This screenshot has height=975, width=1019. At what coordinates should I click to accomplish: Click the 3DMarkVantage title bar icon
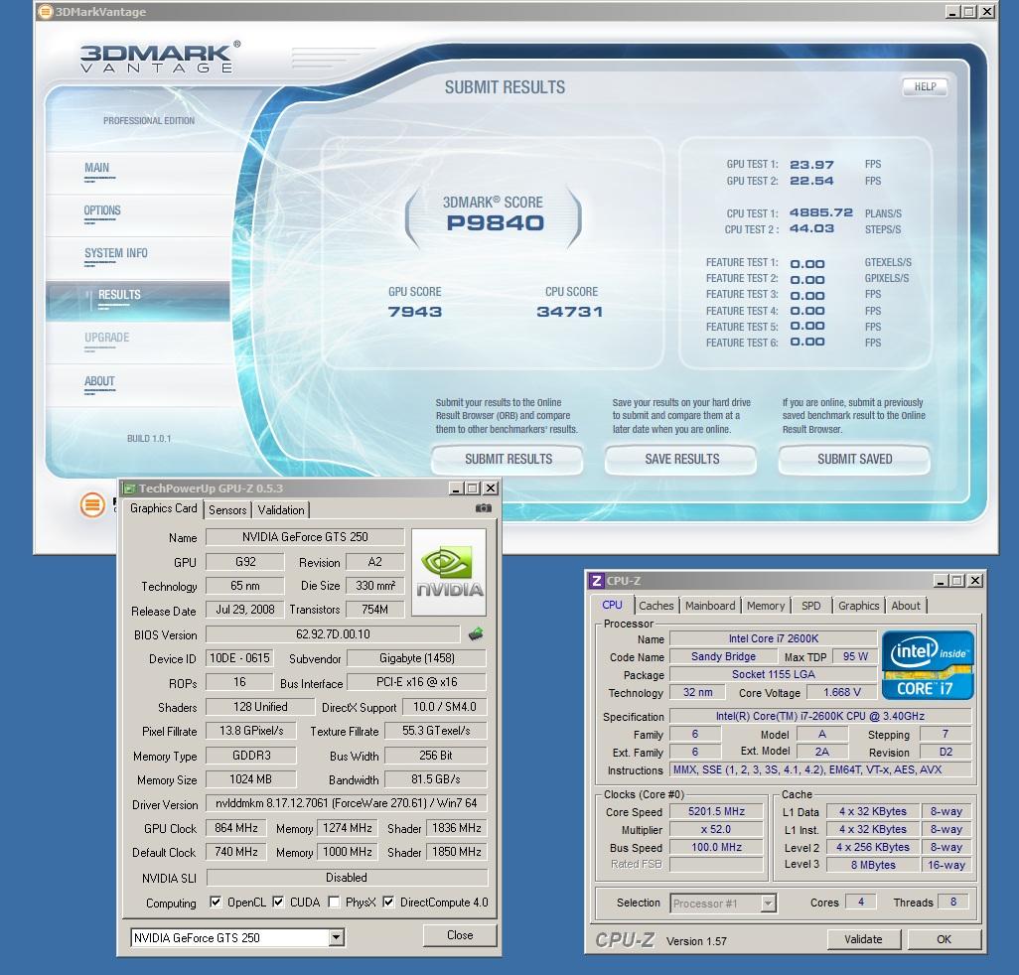pos(45,11)
